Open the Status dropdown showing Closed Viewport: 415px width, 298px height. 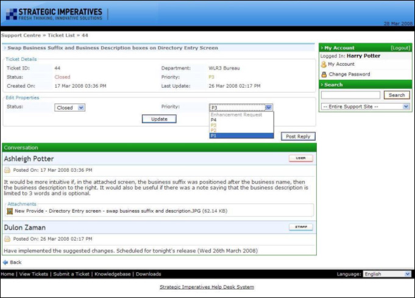tap(70, 108)
